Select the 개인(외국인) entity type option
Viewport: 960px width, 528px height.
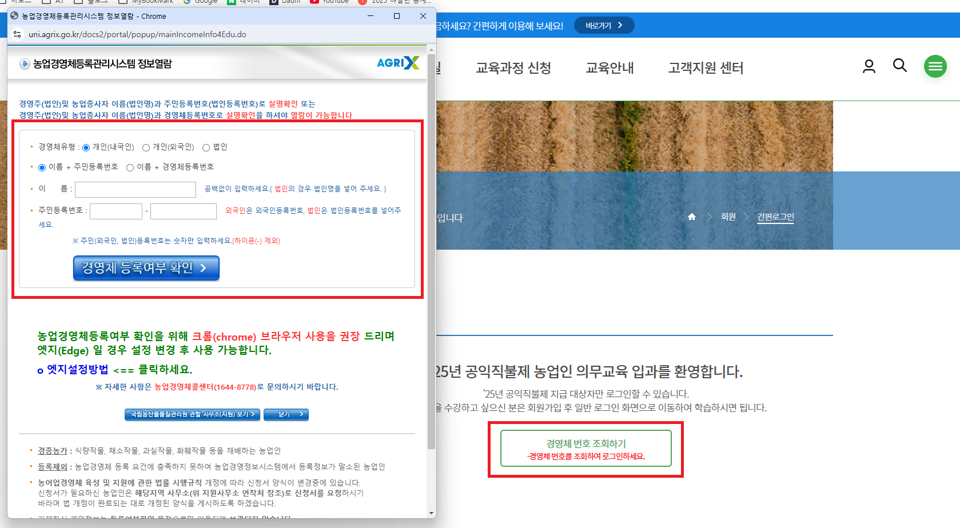pos(146,147)
